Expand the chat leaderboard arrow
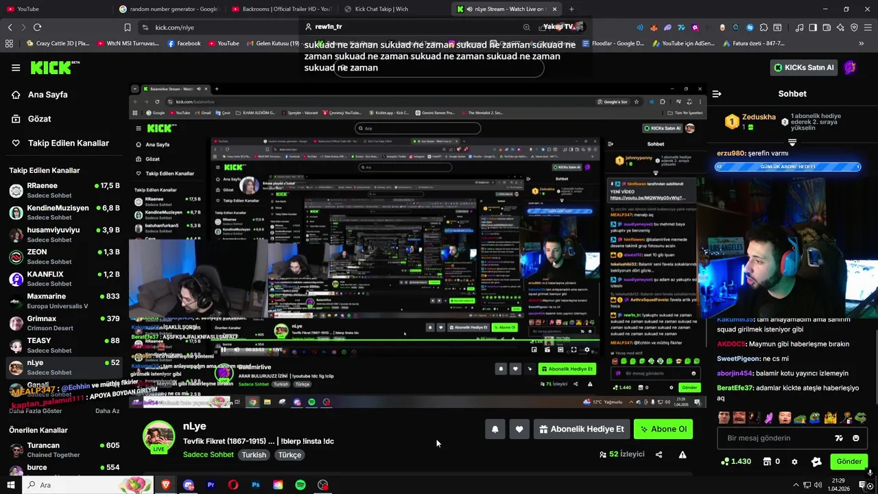The width and height of the screenshot is (878, 494). pyautogui.click(x=792, y=142)
